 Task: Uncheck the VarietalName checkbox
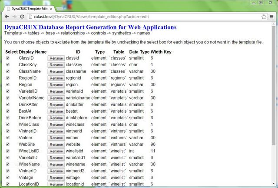coord(8,98)
